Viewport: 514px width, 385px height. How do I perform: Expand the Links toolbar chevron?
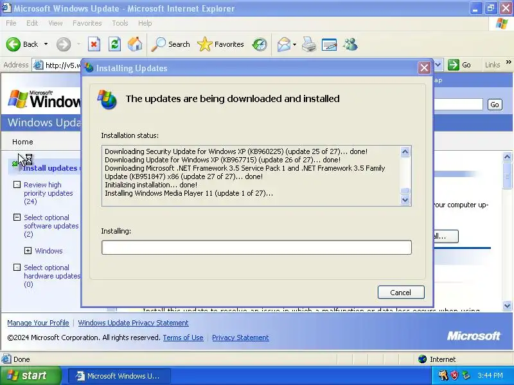pos(508,62)
